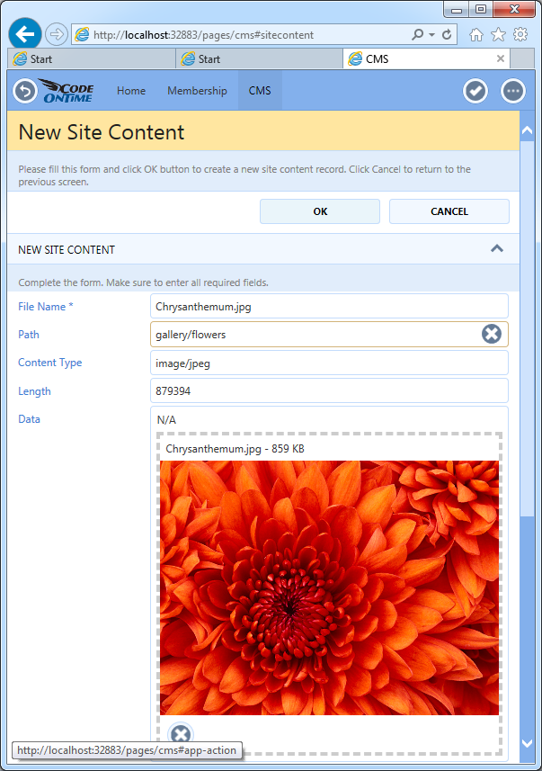Open the Home menu item

tap(131, 91)
